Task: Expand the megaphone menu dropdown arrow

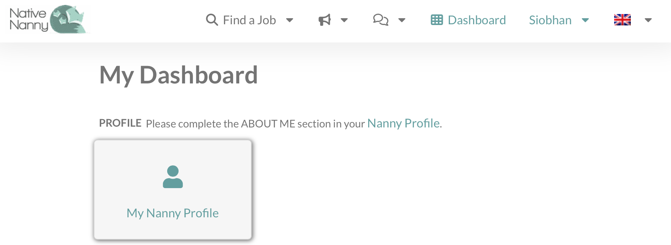Action: [x=344, y=20]
